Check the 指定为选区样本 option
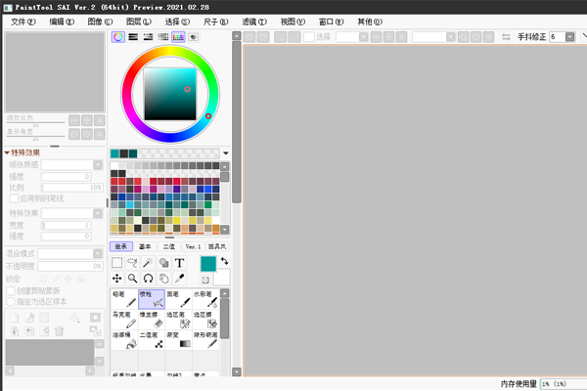The image size is (587, 391). pyautogui.click(x=11, y=300)
